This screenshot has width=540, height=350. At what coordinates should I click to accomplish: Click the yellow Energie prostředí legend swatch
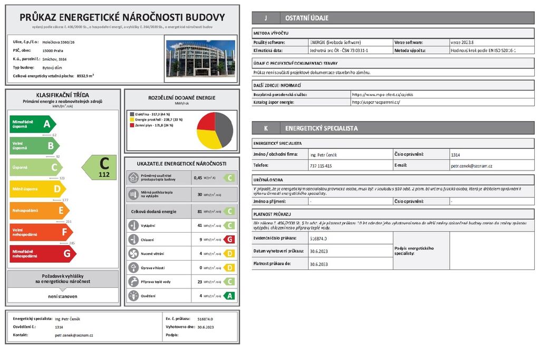132,119
